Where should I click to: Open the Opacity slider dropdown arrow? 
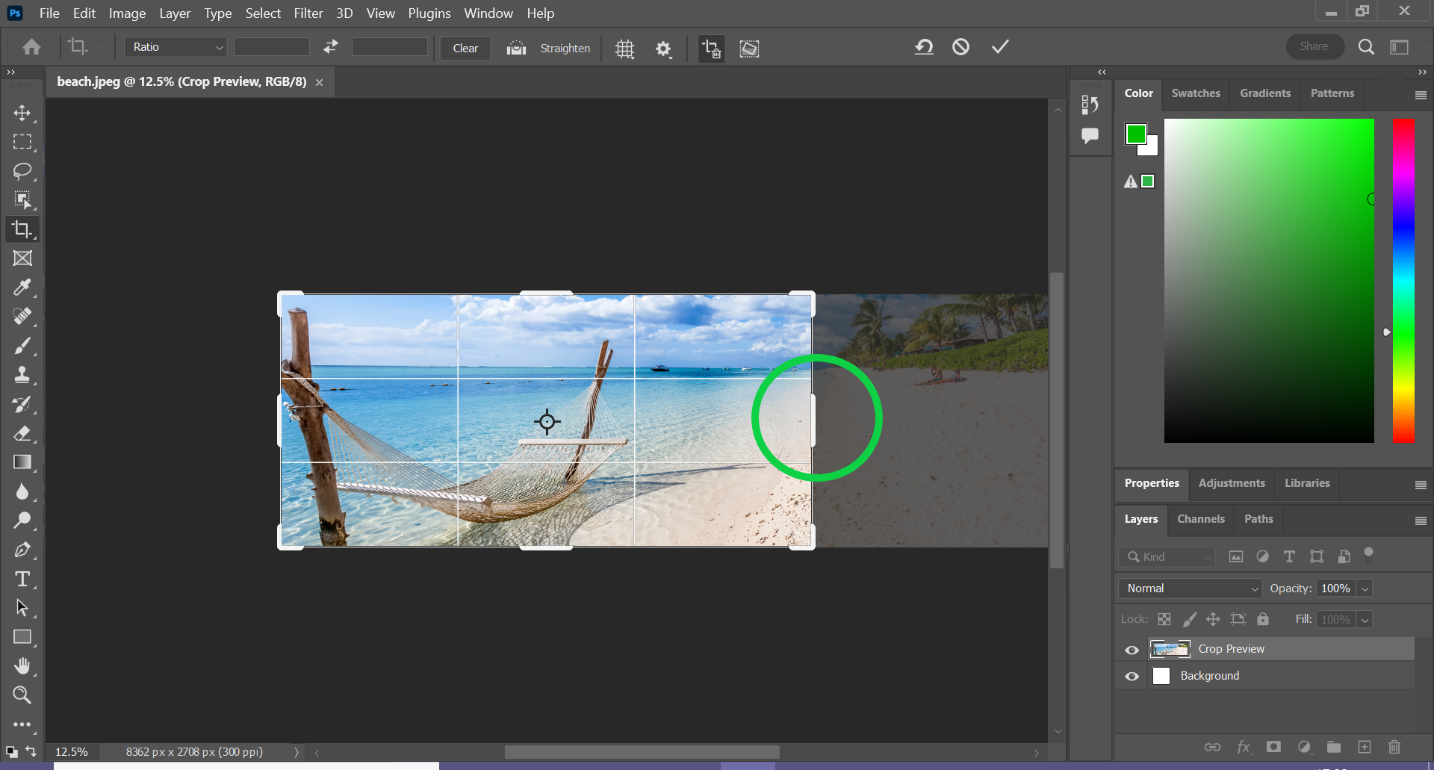pos(1365,589)
